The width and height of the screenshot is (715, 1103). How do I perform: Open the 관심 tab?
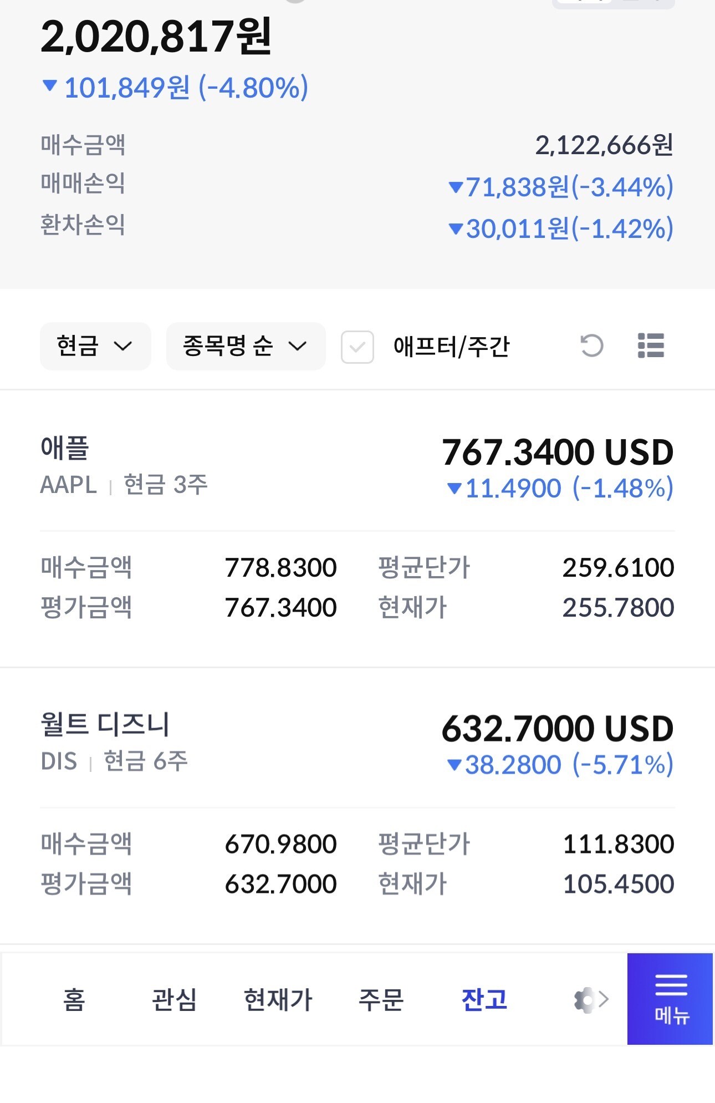(x=174, y=1000)
